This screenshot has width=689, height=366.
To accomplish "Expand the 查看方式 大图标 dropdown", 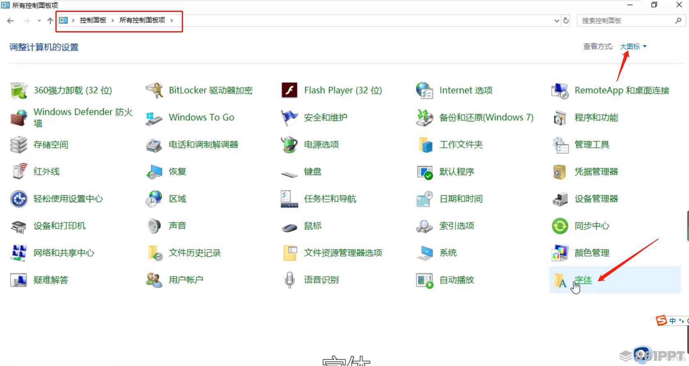I will (x=633, y=46).
